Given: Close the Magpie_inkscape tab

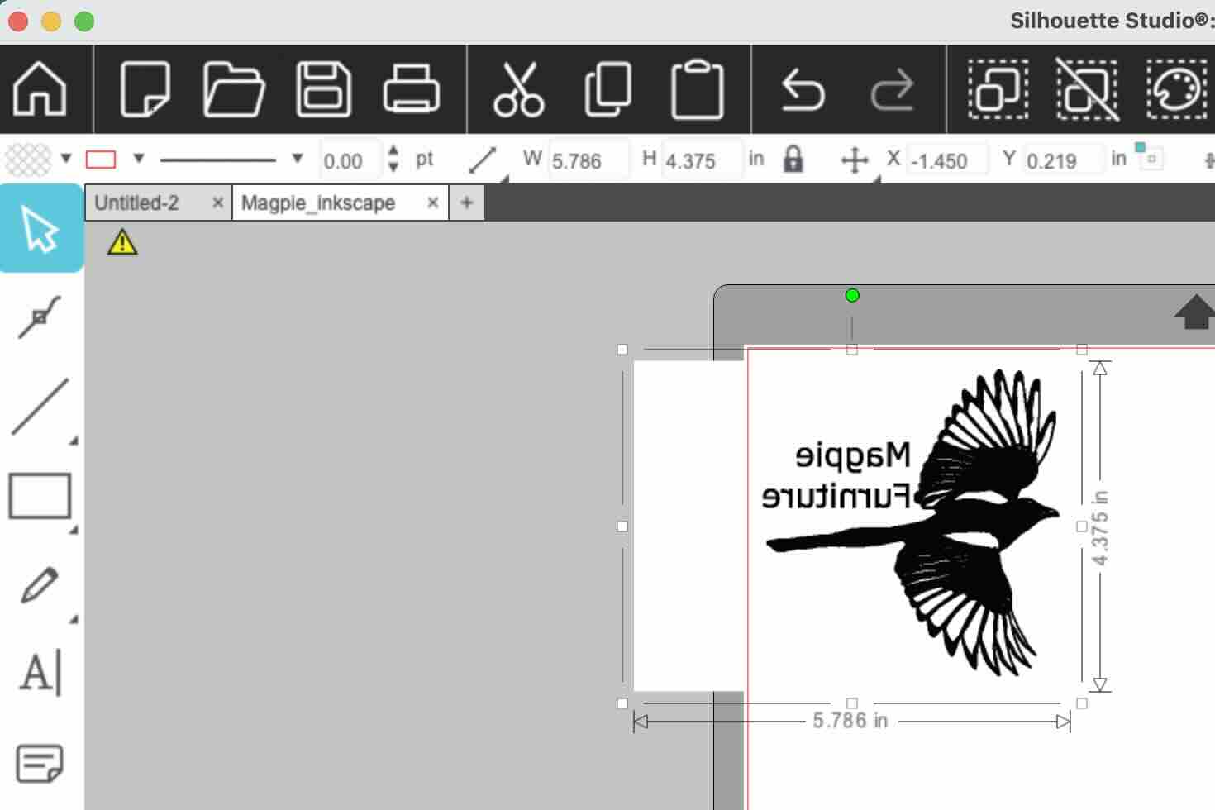Looking at the screenshot, I should pos(432,202).
